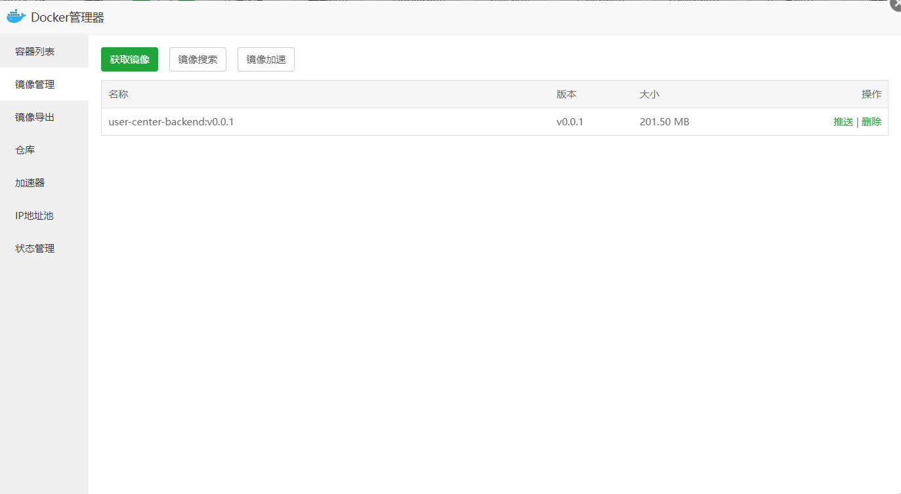901x494 pixels.
Task: Click the 操作 column header
Action: [871, 94]
